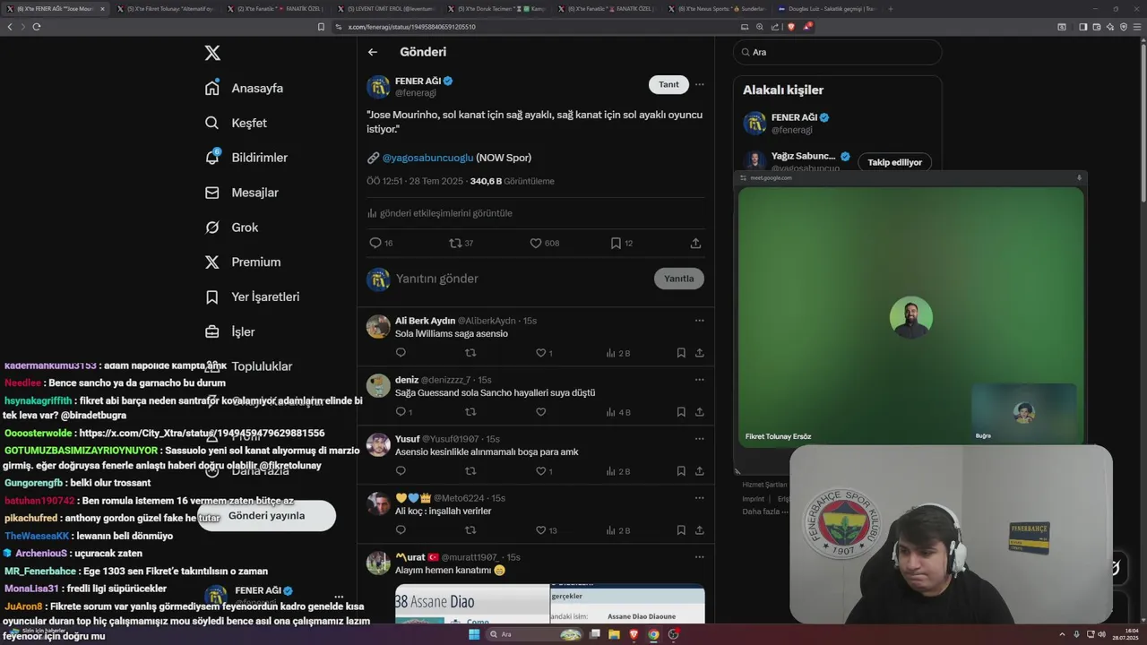
Task: Repost deniz's reply
Action: coord(470,412)
